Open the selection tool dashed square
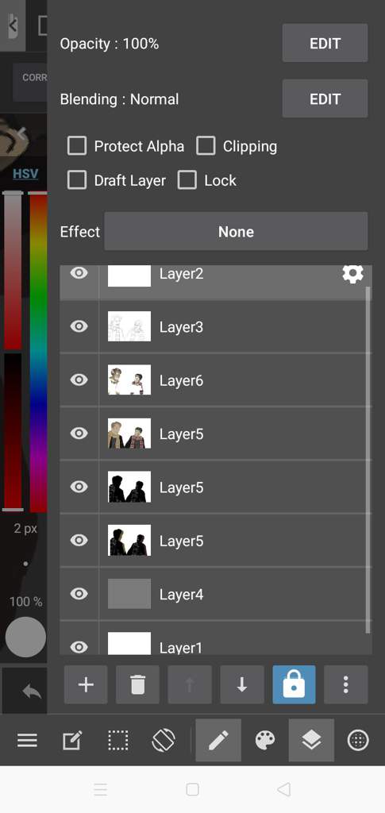The width and height of the screenshot is (385, 813). pyautogui.click(x=117, y=741)
